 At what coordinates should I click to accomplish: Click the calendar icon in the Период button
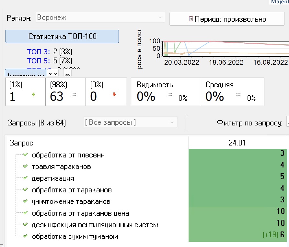click(191, 19)
